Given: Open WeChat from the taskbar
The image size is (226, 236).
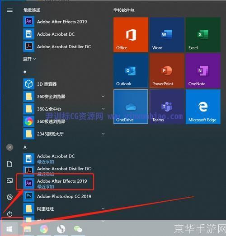Looking at the screenshot, I should click(x=78, y=229).
